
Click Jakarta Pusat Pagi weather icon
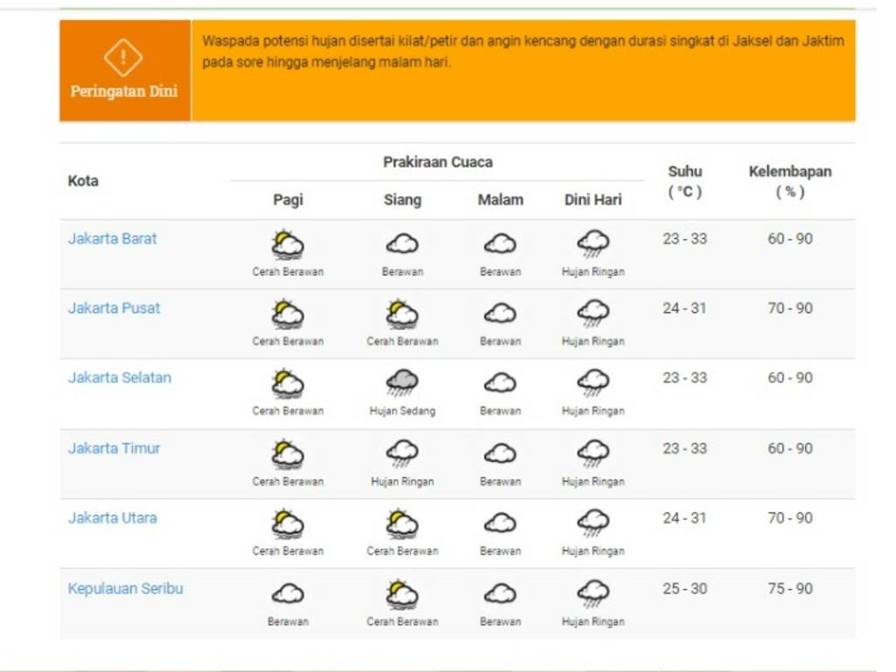coord(287,314)
